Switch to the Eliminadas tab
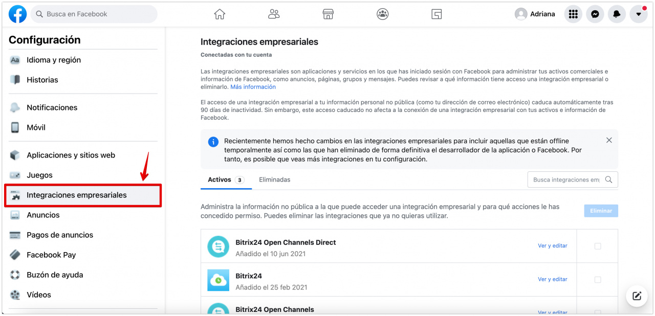The height and width of the screenshot is (316, 655). [275, 179]
